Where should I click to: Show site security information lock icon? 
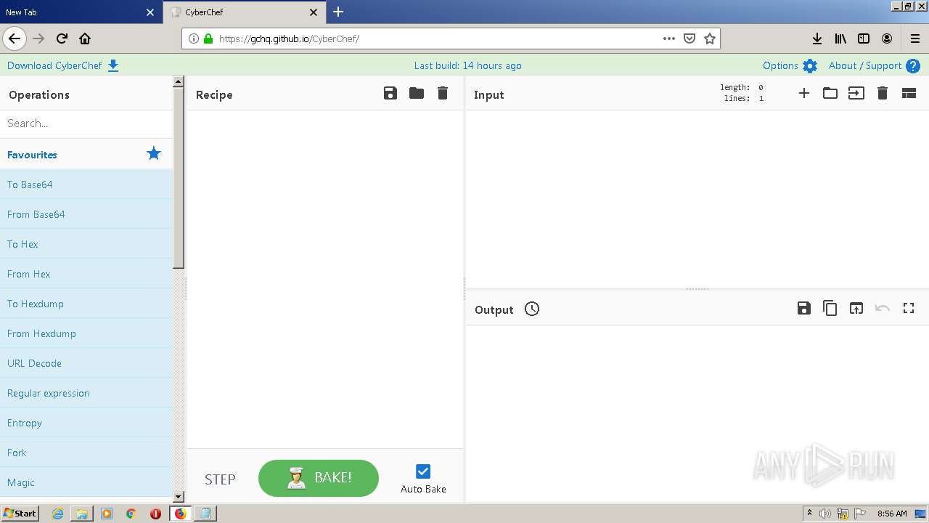pyautogui.click(x=208, y=38)
